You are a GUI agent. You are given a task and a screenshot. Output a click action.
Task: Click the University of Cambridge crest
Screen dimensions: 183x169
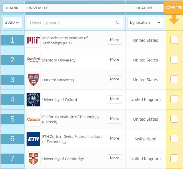(33, 159)
